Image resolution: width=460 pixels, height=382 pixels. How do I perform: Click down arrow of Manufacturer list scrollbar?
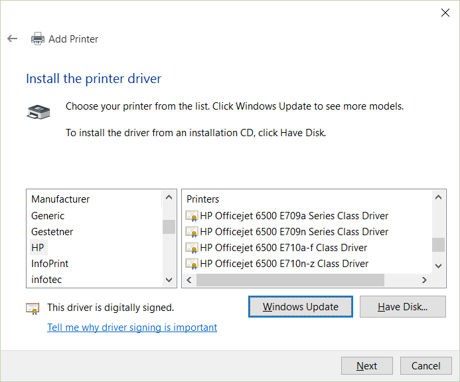[169, 280]
